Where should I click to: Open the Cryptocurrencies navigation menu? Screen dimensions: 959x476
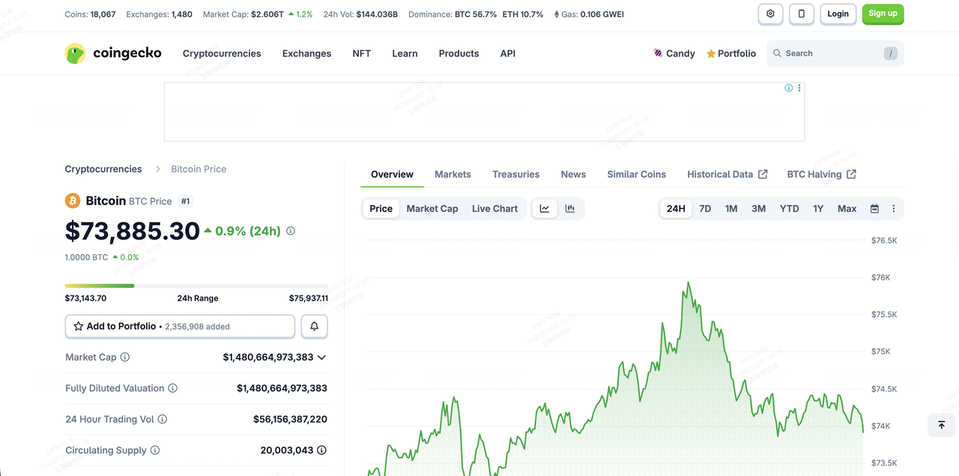pos(222,54)
